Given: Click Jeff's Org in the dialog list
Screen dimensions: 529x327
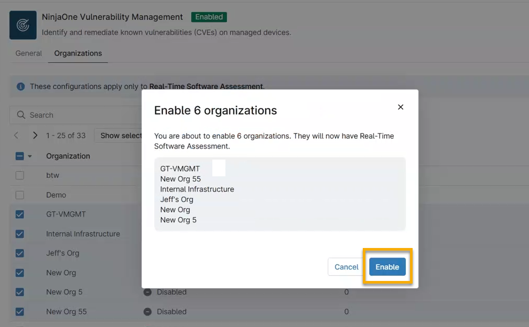Looking at the screenshot, I should pos(177,199).
